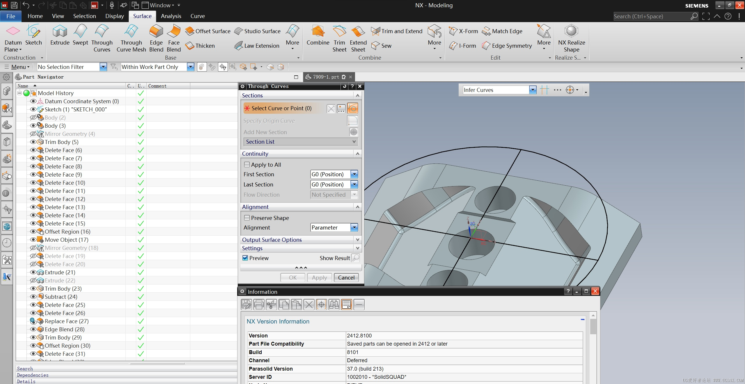
Task: Select the Combine tool
Action: [318, 35]
